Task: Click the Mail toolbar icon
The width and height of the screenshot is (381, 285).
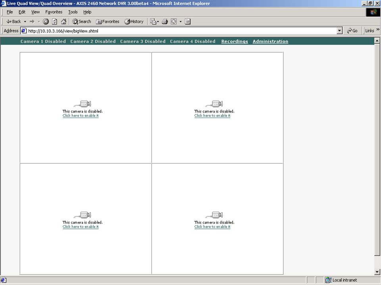Action: pyautogui.click(x=153, y=21)
